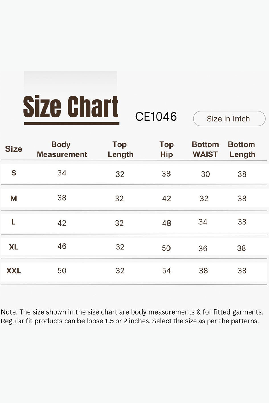Click the S size row label
Screen dimensions: 269x403
click(x=14, y=173)
